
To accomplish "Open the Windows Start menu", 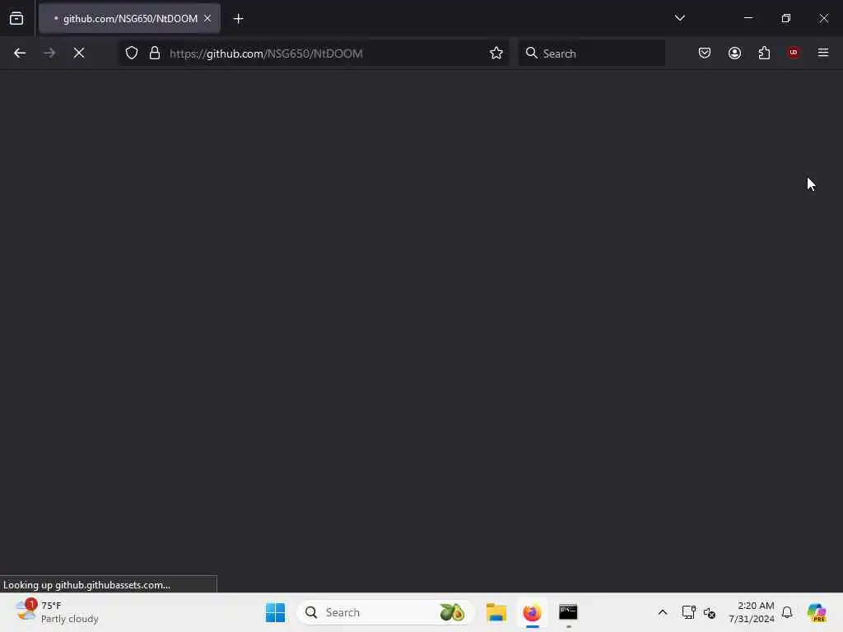I will (275, 612).
